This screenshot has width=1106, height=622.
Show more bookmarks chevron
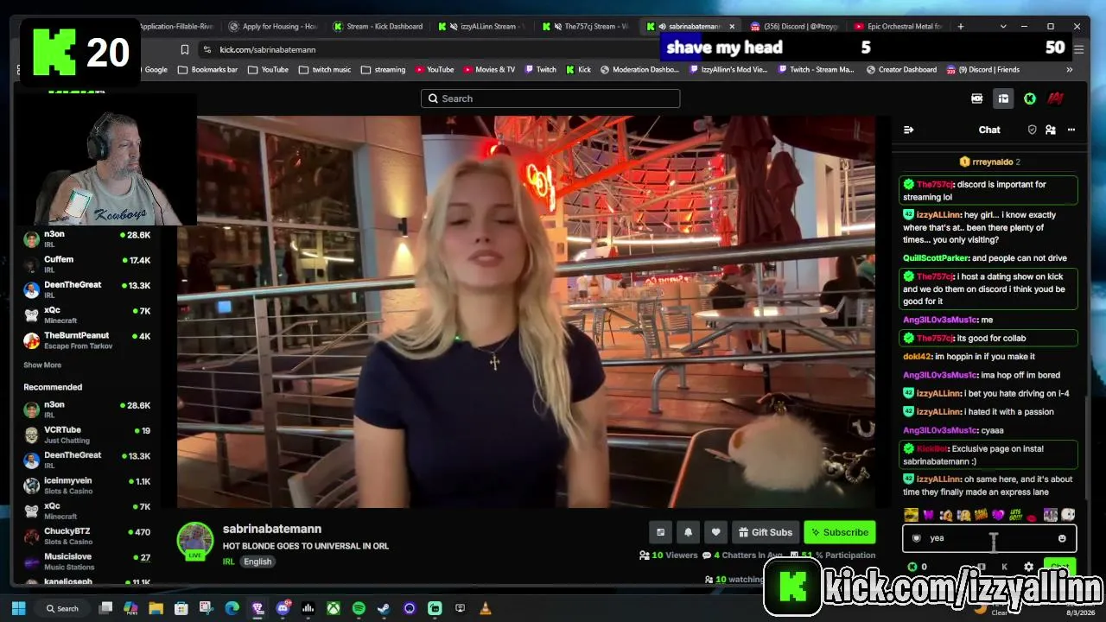tap(1070, 70)
